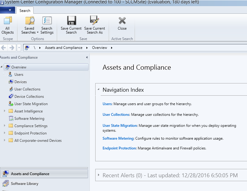Image resolution: width=247 pixels, height=191 pixels.
Task: Select the Endpoint Protection folder icon
Action: [x=11, y=133]
